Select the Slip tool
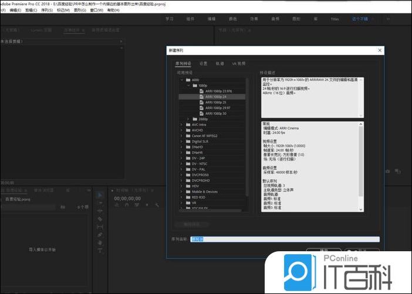 coord(100,227)
